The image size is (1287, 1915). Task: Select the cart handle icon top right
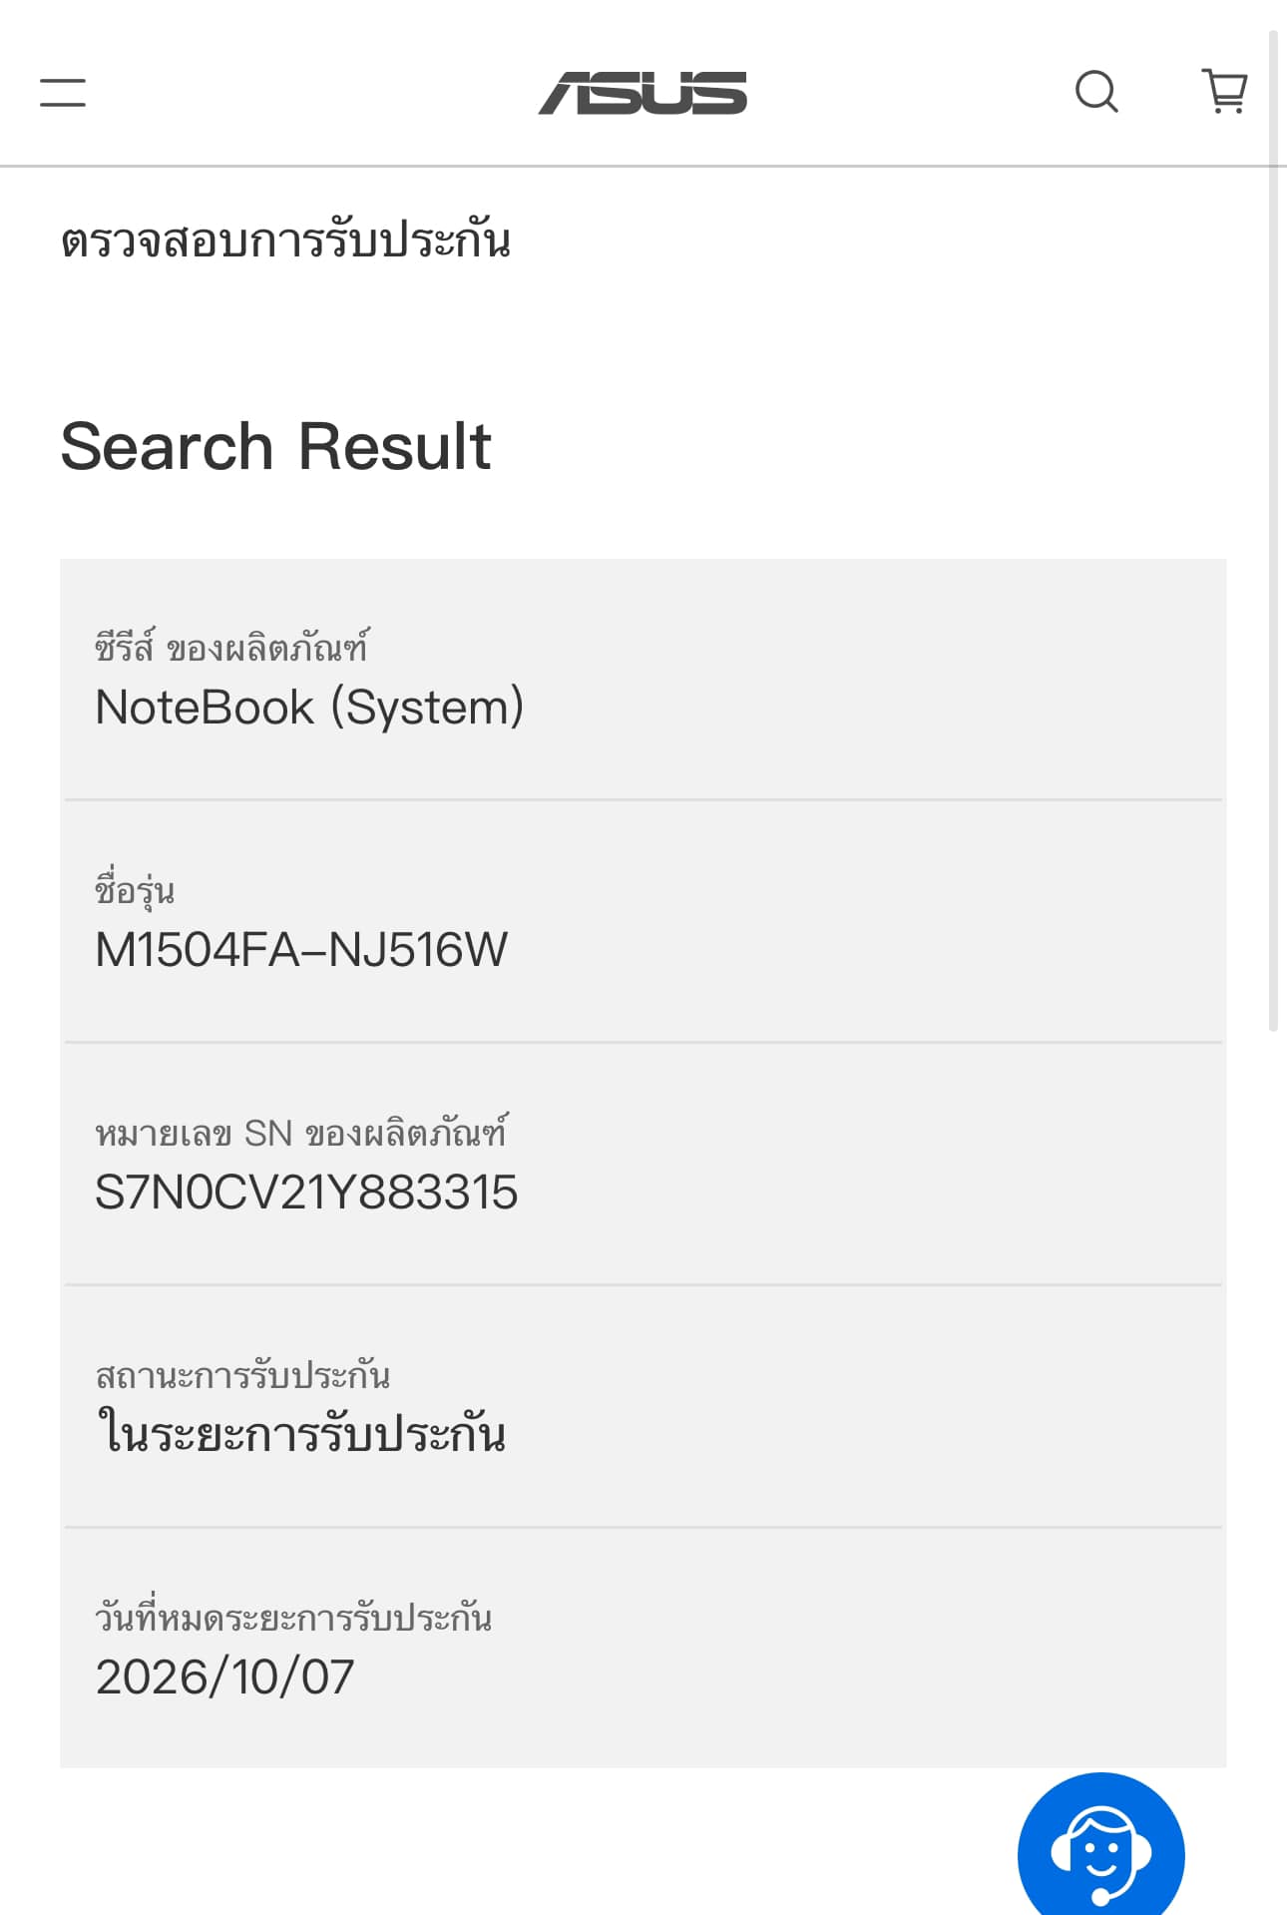1225,92
